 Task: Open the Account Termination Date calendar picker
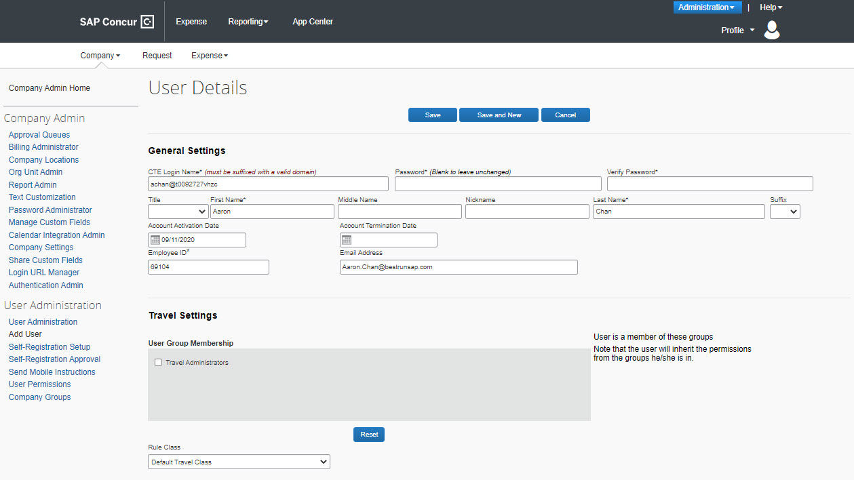pyautogui.click(x=347, y=239)
